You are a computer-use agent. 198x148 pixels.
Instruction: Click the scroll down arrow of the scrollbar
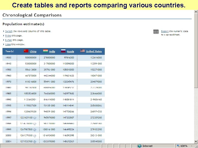click(x=196, y=141)
